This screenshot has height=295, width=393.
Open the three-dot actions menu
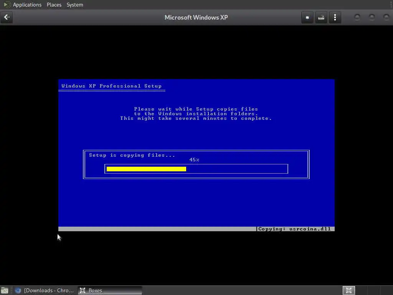click(x=335, y=18)
